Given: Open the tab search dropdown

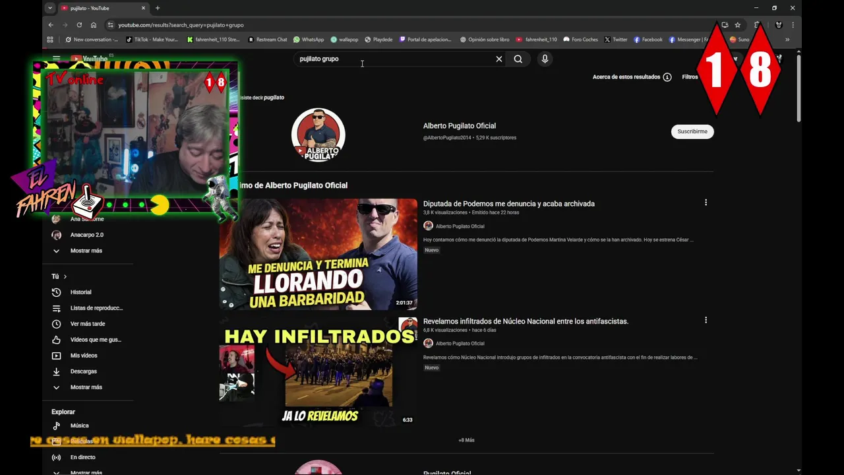Looking at the screenshot, I should click(49, 8).
